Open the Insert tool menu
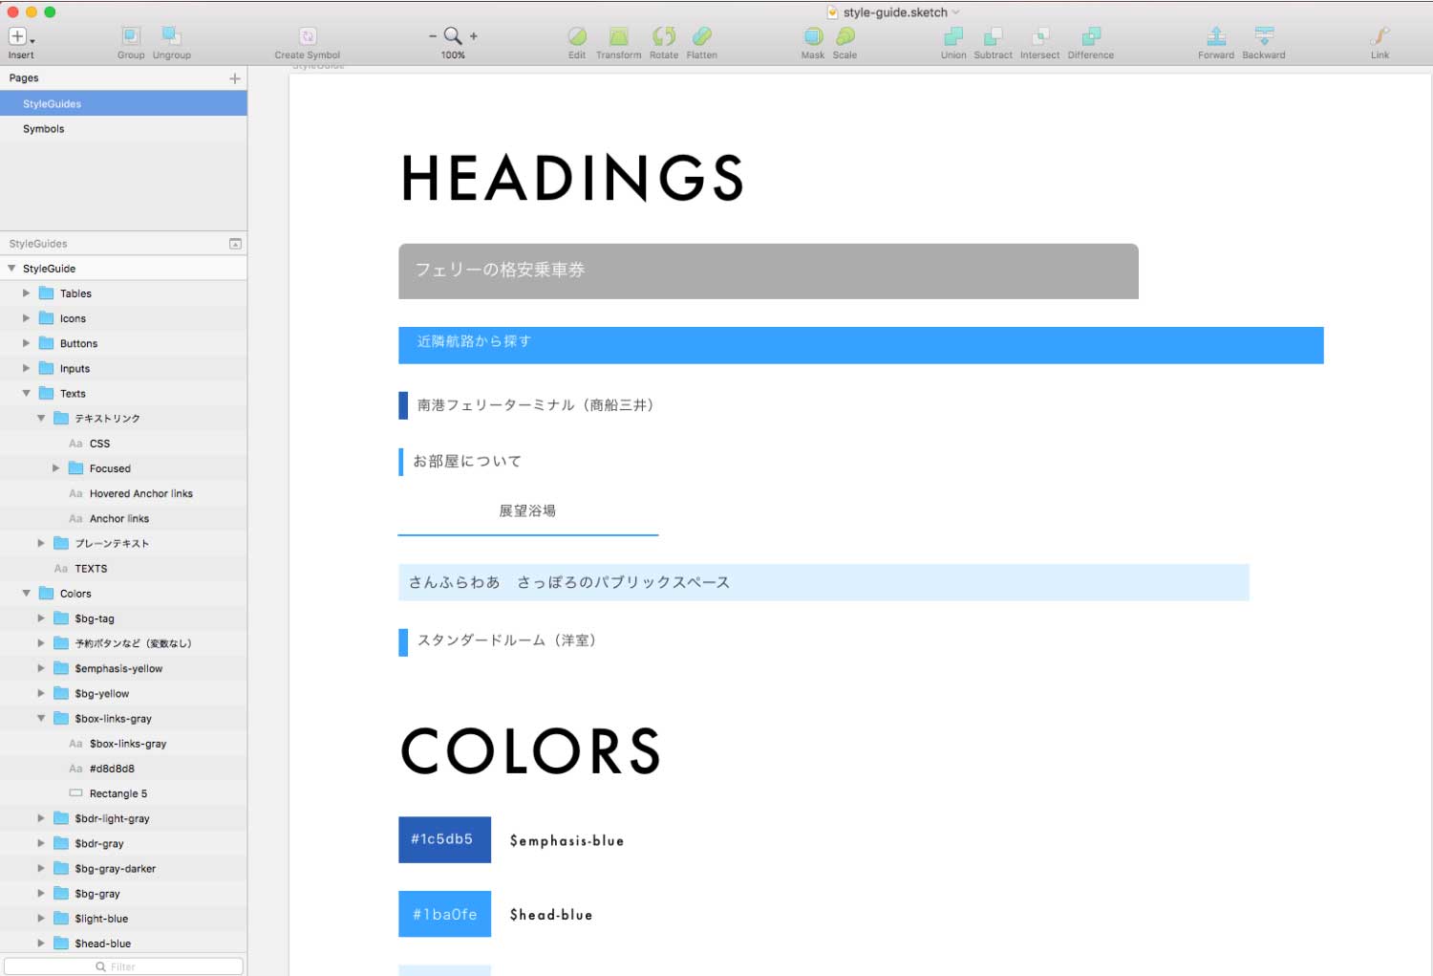Screen dimensions: 1433x976 point(20,37)
